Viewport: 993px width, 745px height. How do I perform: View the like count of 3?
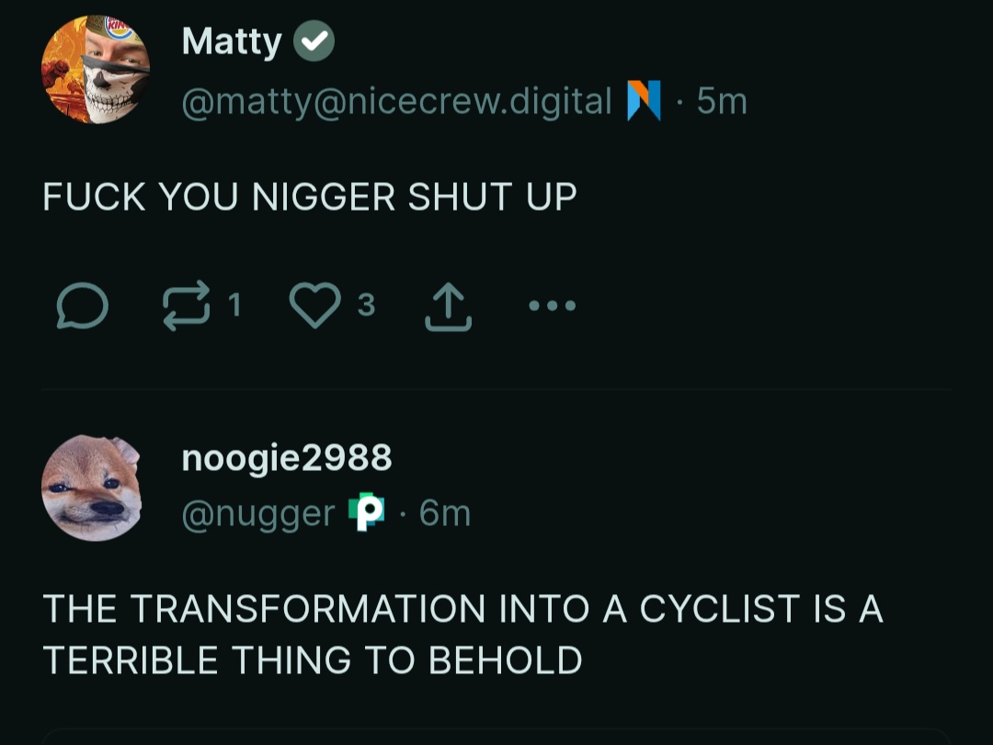click(366, 304)
